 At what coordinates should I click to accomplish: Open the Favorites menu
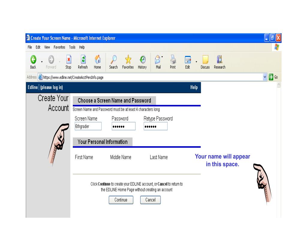click(59, 47)
